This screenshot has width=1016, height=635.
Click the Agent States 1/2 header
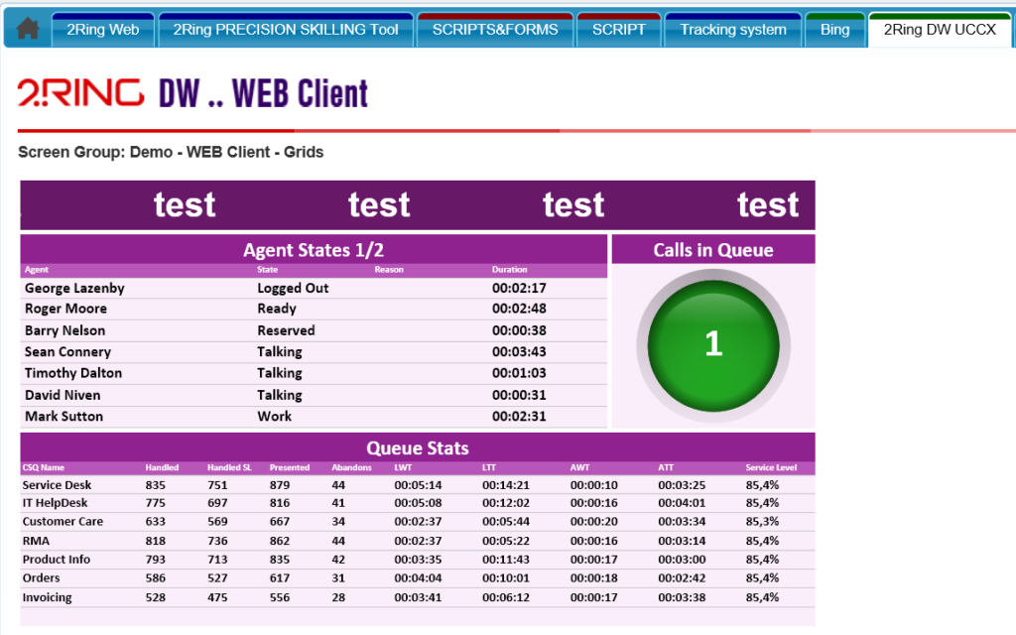tap(314, 249)
